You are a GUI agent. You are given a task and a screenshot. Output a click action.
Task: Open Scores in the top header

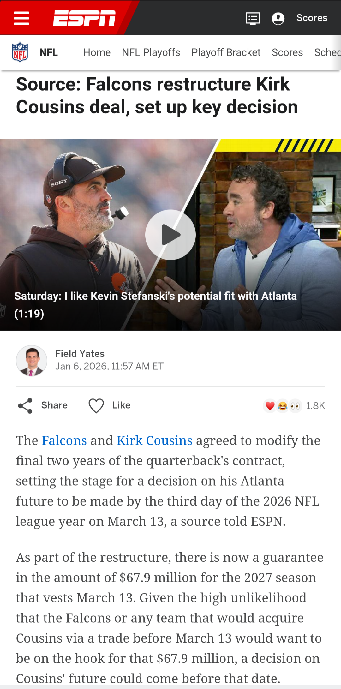(x=312, y=18)
